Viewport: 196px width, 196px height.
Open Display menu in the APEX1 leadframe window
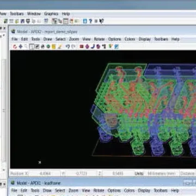click(x=144, y=191)
